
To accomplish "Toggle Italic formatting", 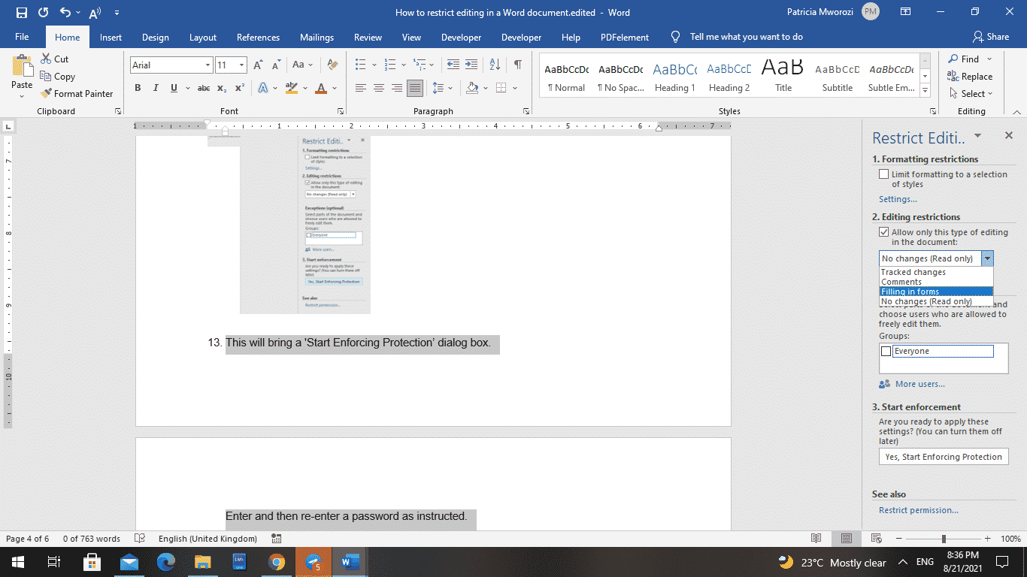I will [156, 88].
